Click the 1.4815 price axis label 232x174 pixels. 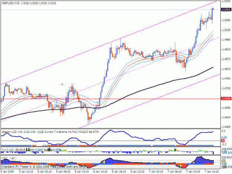coord(226,69)
